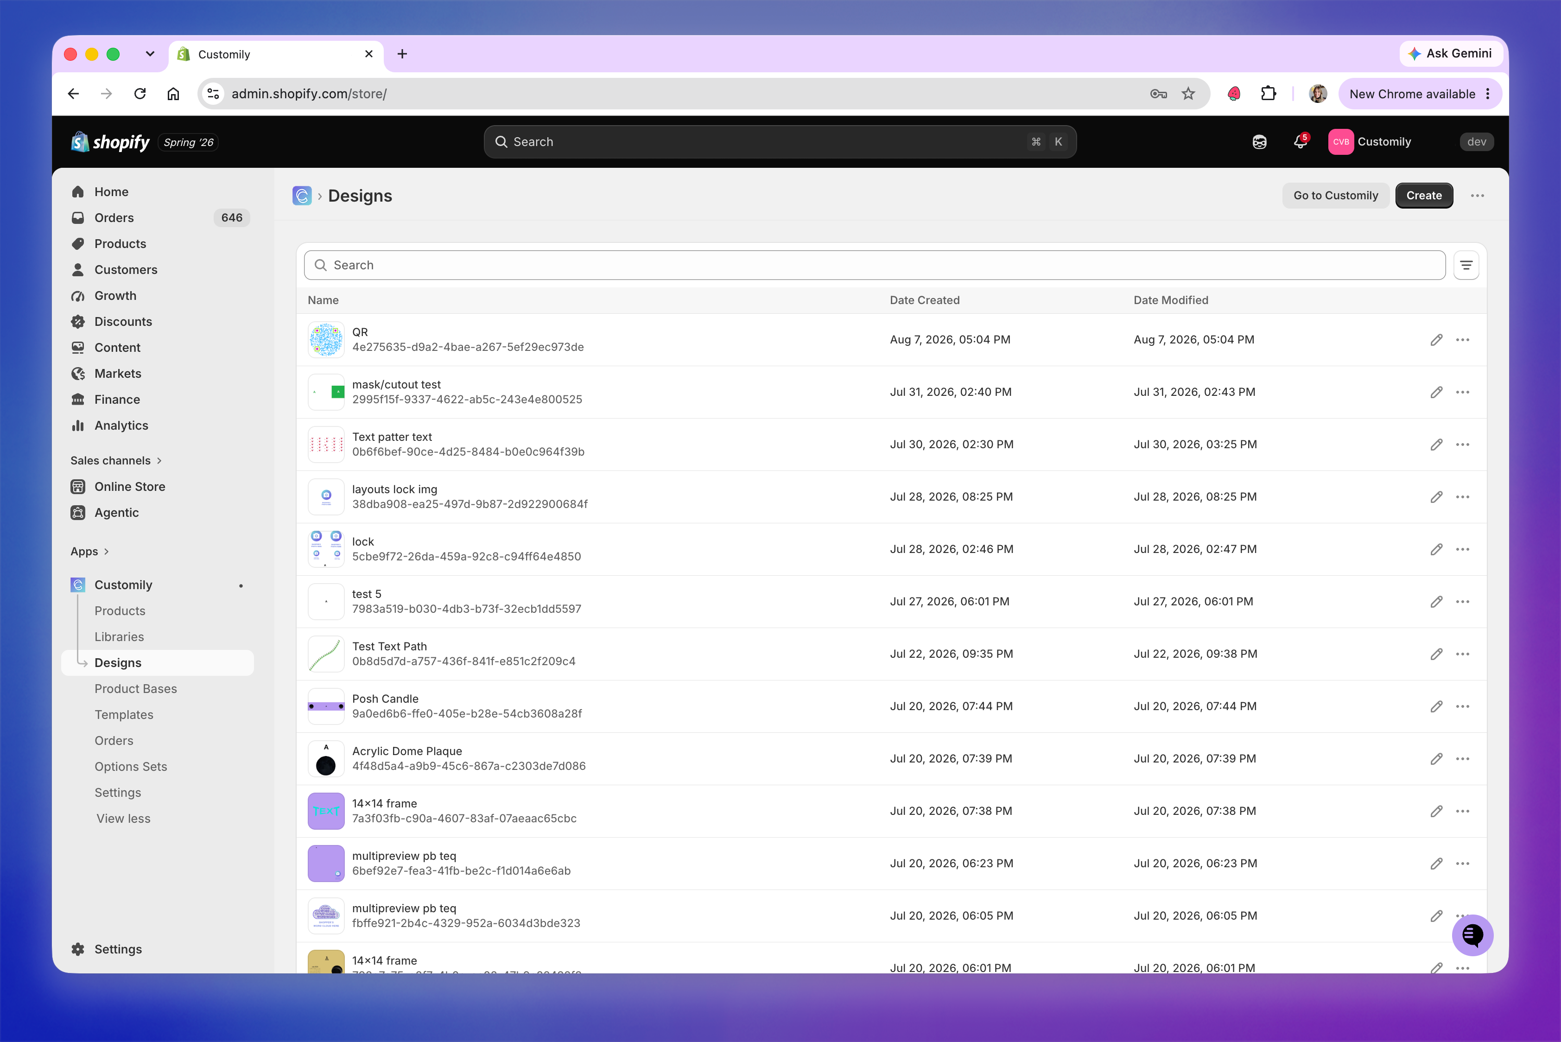Click the Customily browser tab
Viewport: 1561px width, 1042px height.
point(276,55)
